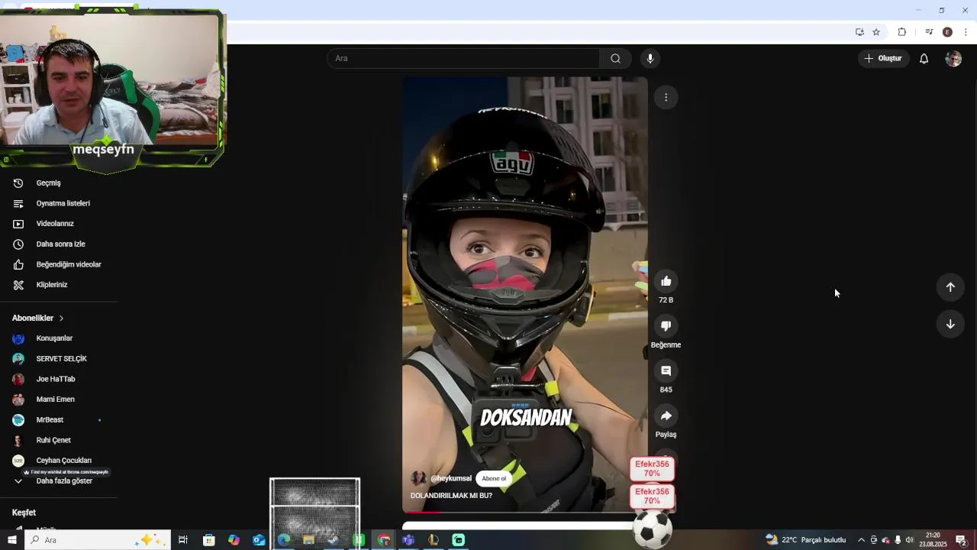This screenshot has height=550, width=977.
Task: Open Chrome media control icon
Action: pos(929,32)
